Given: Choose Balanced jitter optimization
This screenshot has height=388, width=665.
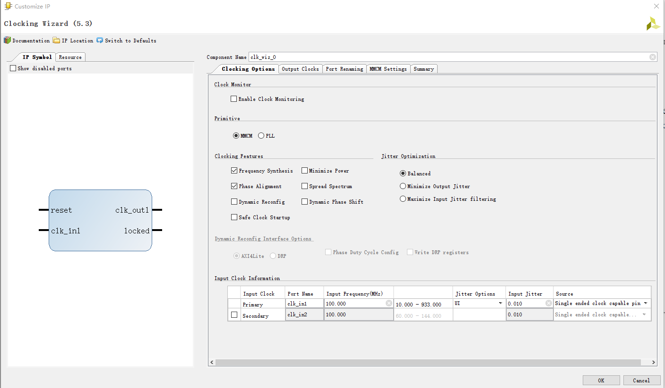Looking at the screenshot, I should 403,173.
